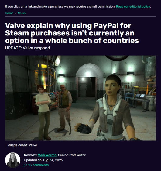Click the Valve PayPal article headline
The width and height of the screenshot is (161, 171).
(72, 33)
